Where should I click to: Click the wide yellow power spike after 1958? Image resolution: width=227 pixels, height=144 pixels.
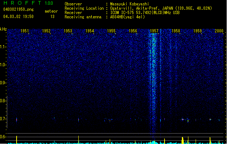(183, 140)
